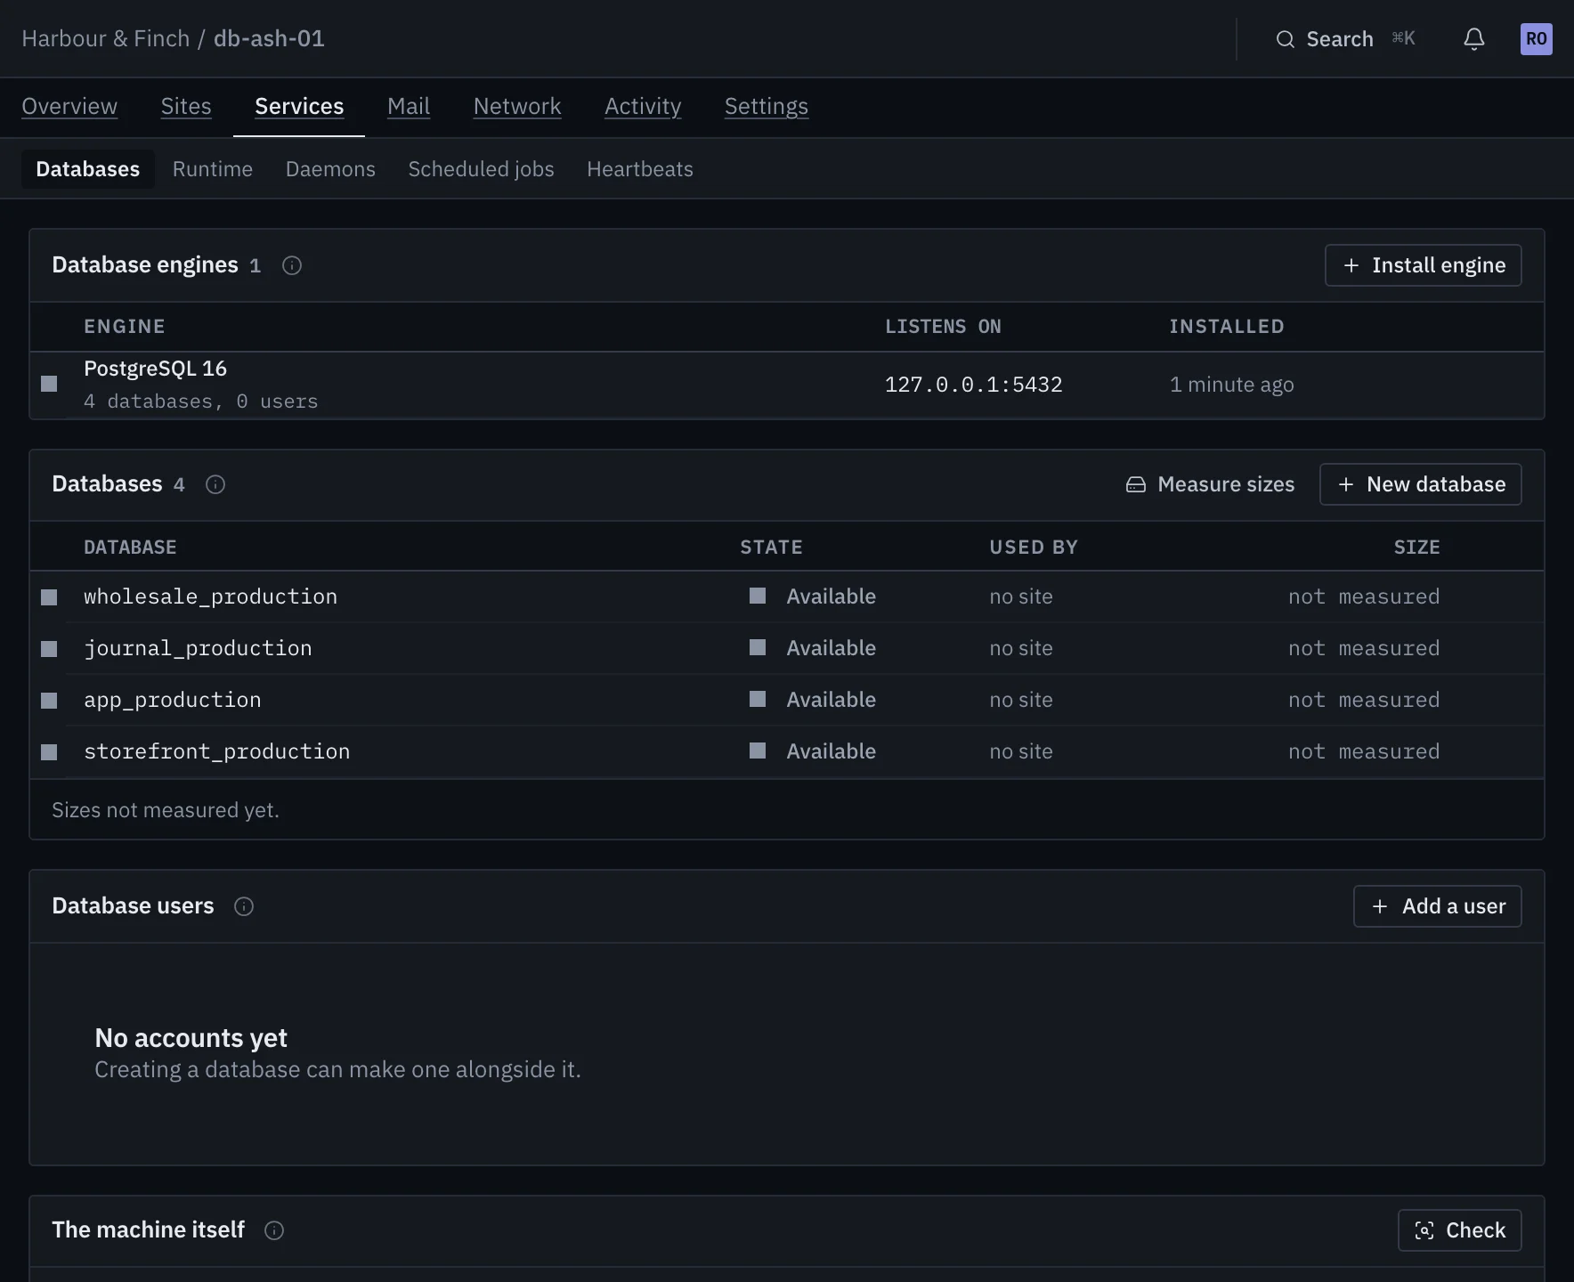This screenshot has width=1574, height=1282.
Task: Switch to the Daemons sub-tab
Action: tap(330, 169)
